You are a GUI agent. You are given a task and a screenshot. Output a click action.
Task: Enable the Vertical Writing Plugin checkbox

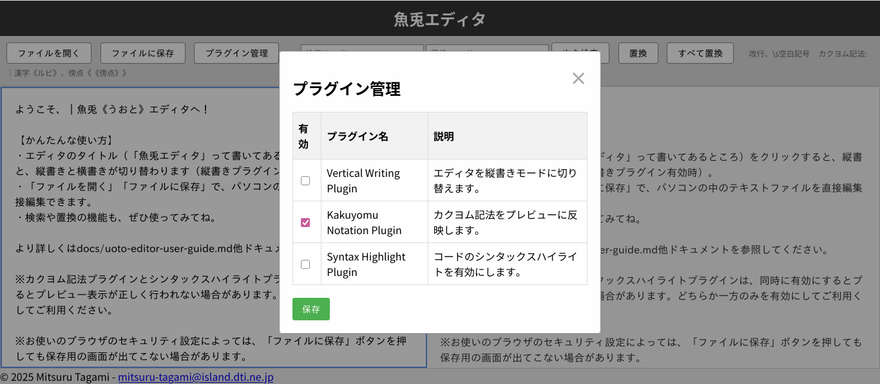[305, 181]
